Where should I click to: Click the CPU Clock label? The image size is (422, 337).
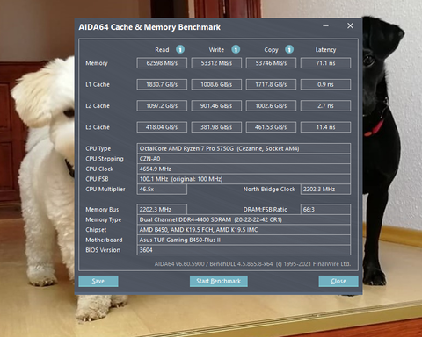pyautogui.click(x=99, y=168)
